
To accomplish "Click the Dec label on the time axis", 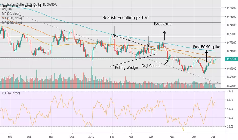I will [72, 137].
